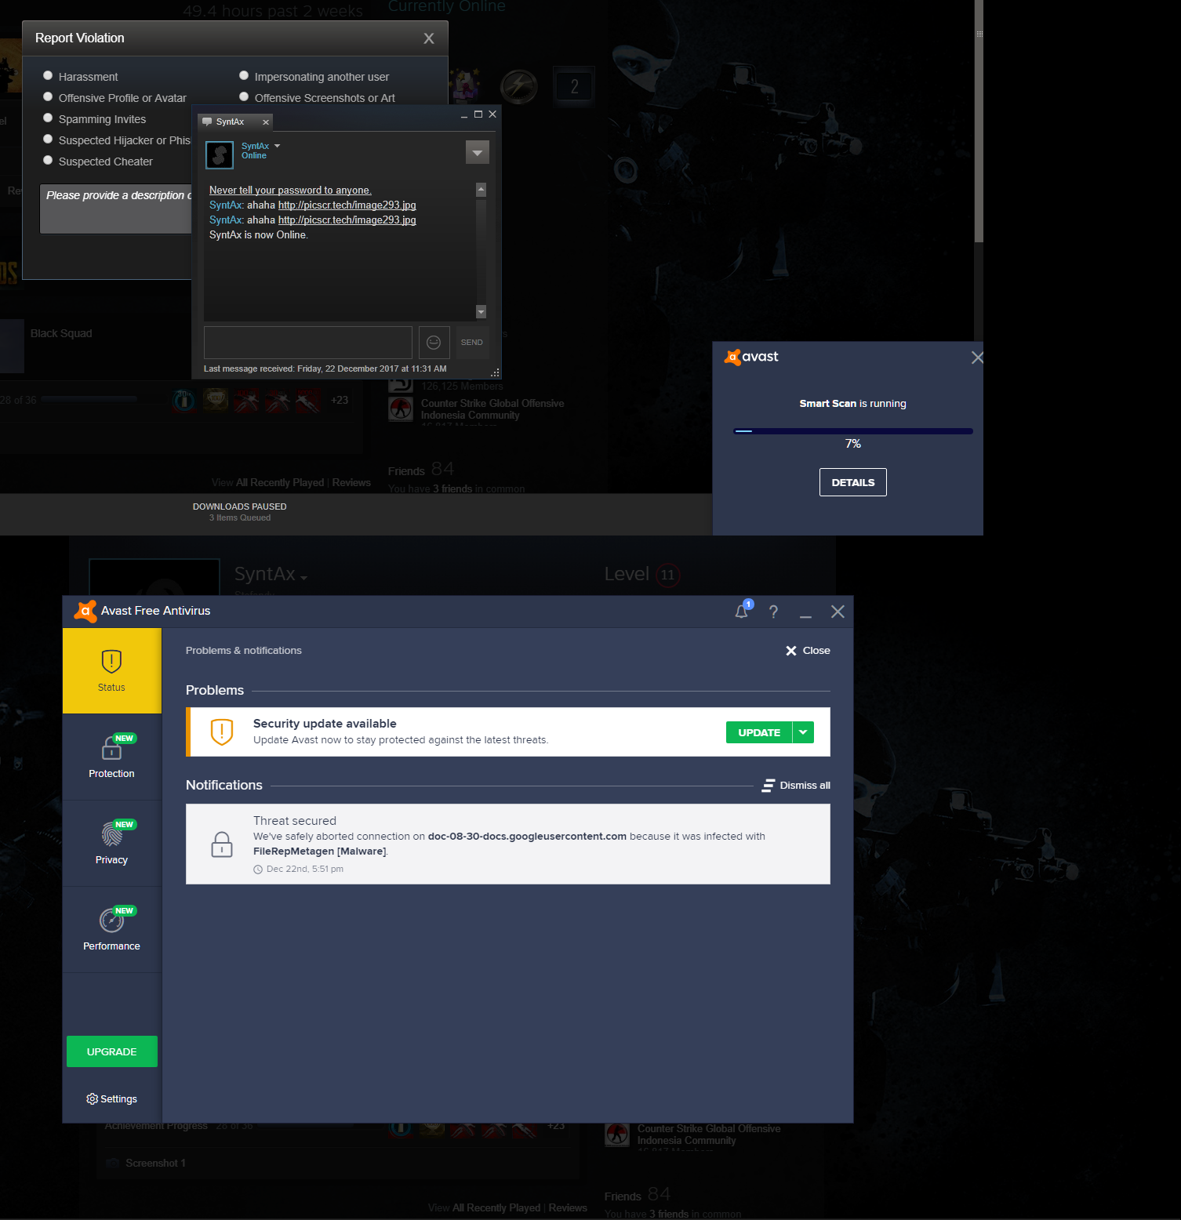Open Avast Performance tab
The height and width of the screenshot is (1220, 1181).
point(112,930)
